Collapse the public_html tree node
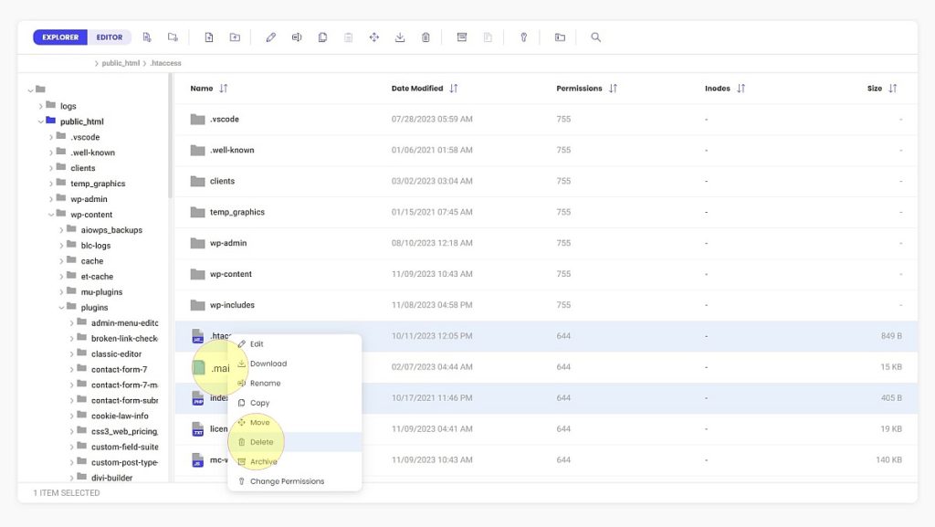This screenshot has height=527, width=935. [40, 121]
